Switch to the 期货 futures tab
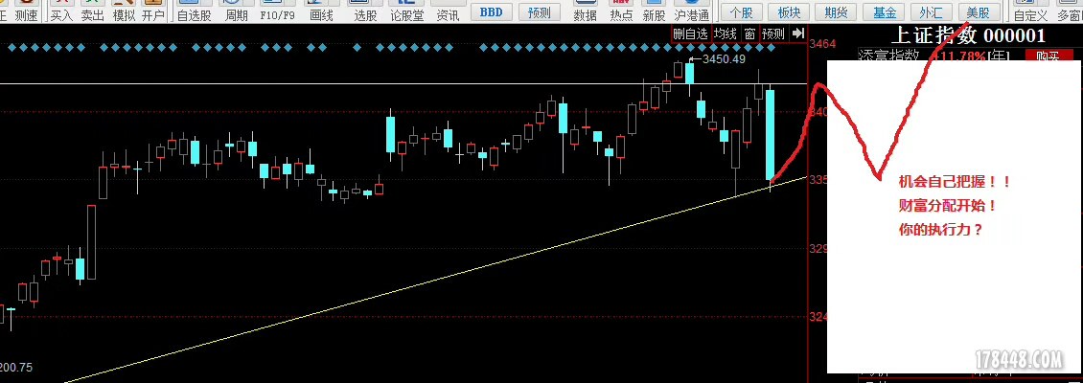This screenshot has height=383, width=1083. point(837,12)
